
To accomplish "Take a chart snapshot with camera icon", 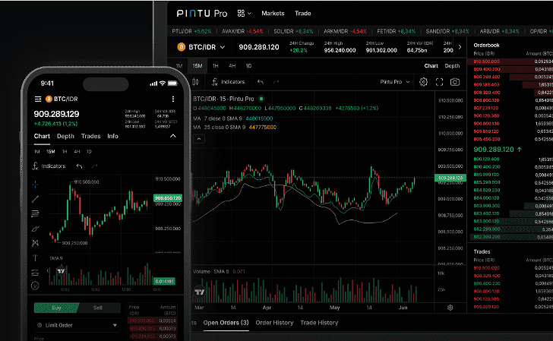I will point(455,82).
